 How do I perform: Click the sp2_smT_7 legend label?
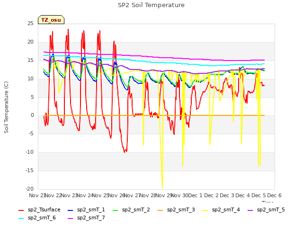point(91,218)
